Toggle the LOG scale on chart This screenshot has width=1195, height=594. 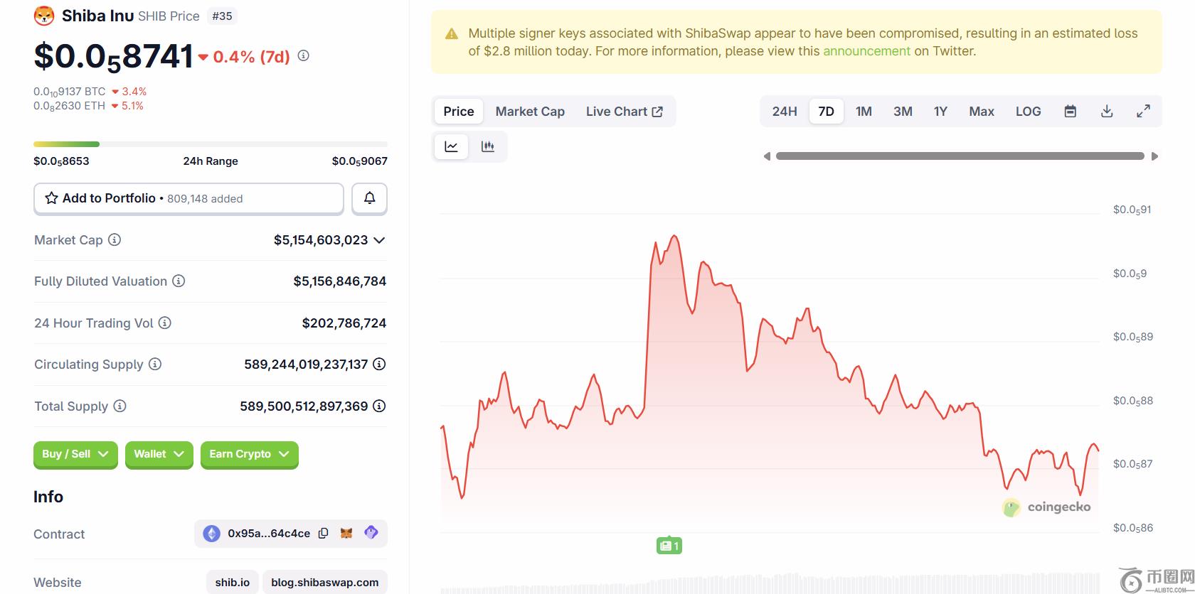1028,112
